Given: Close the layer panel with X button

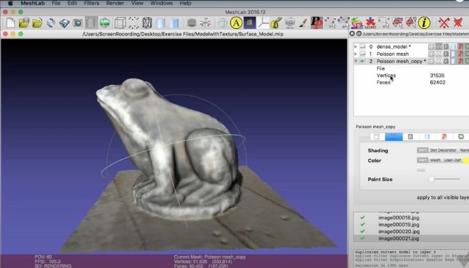Looking at the screenshot, I should [x=352, y=33].
